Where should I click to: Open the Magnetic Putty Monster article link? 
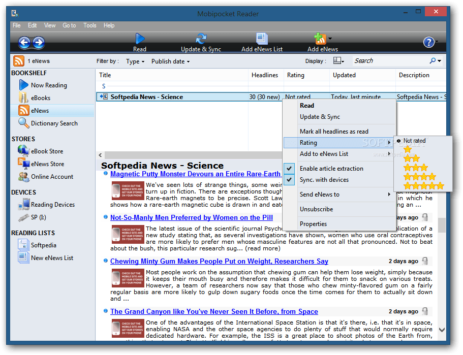195,174
